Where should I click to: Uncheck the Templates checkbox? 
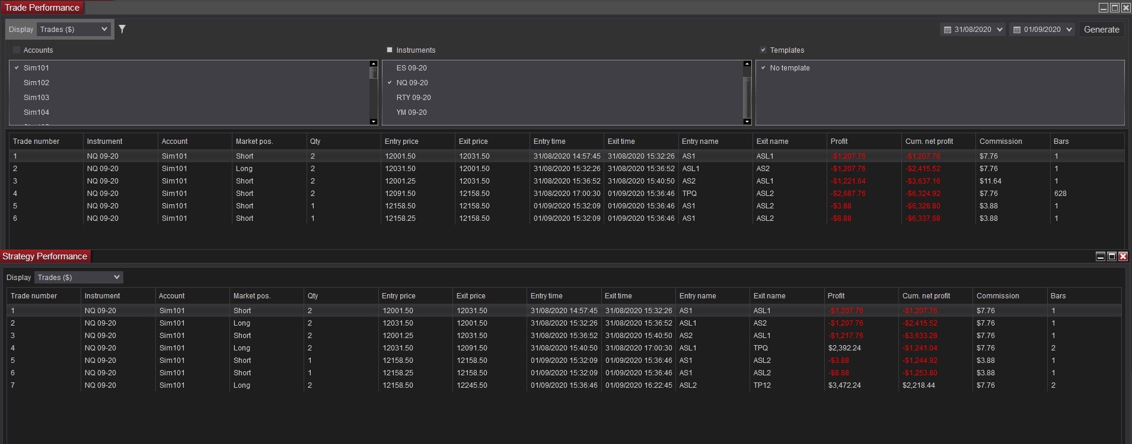(x=763, y=50)
